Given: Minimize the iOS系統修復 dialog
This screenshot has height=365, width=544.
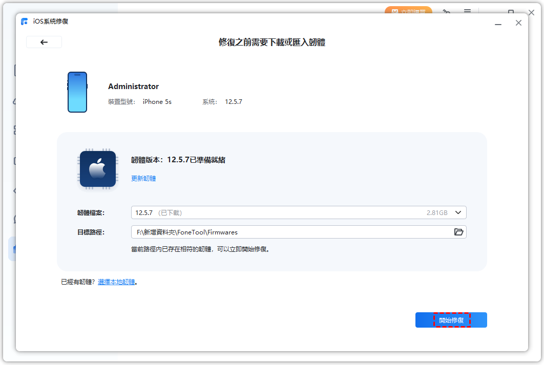Looking at the screenshot, I should pyautogui.click(x=498, y=23).
